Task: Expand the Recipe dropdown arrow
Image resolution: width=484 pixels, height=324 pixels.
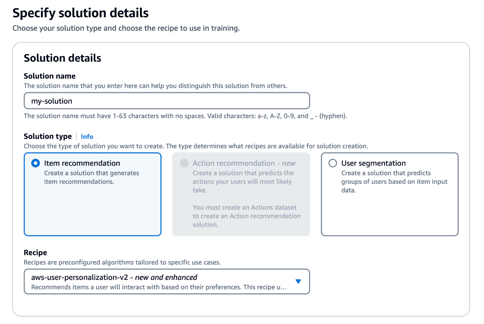Action: (x=298, y=281)
